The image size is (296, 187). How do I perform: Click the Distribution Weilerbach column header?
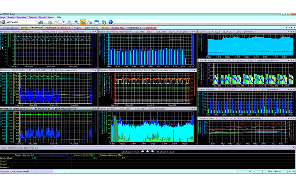[x=54, y=155]
